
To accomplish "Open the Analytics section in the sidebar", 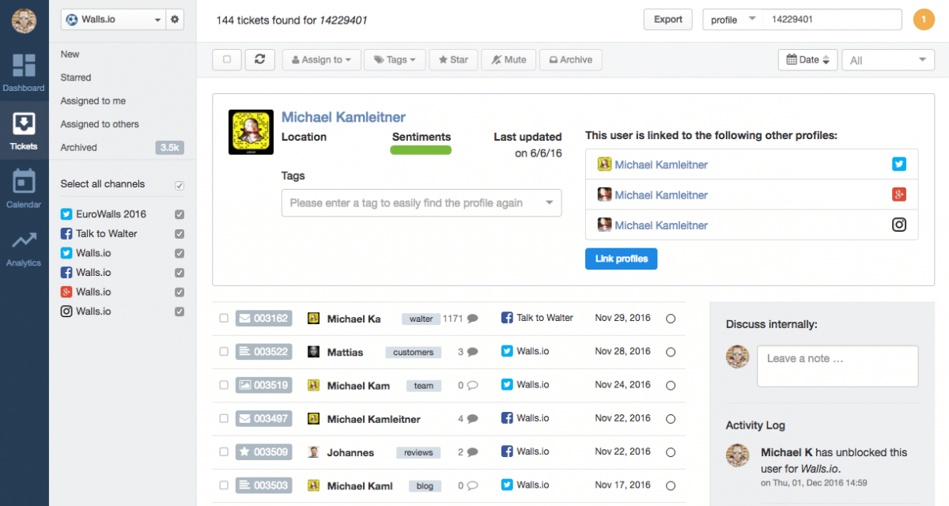I will [24, 248].
